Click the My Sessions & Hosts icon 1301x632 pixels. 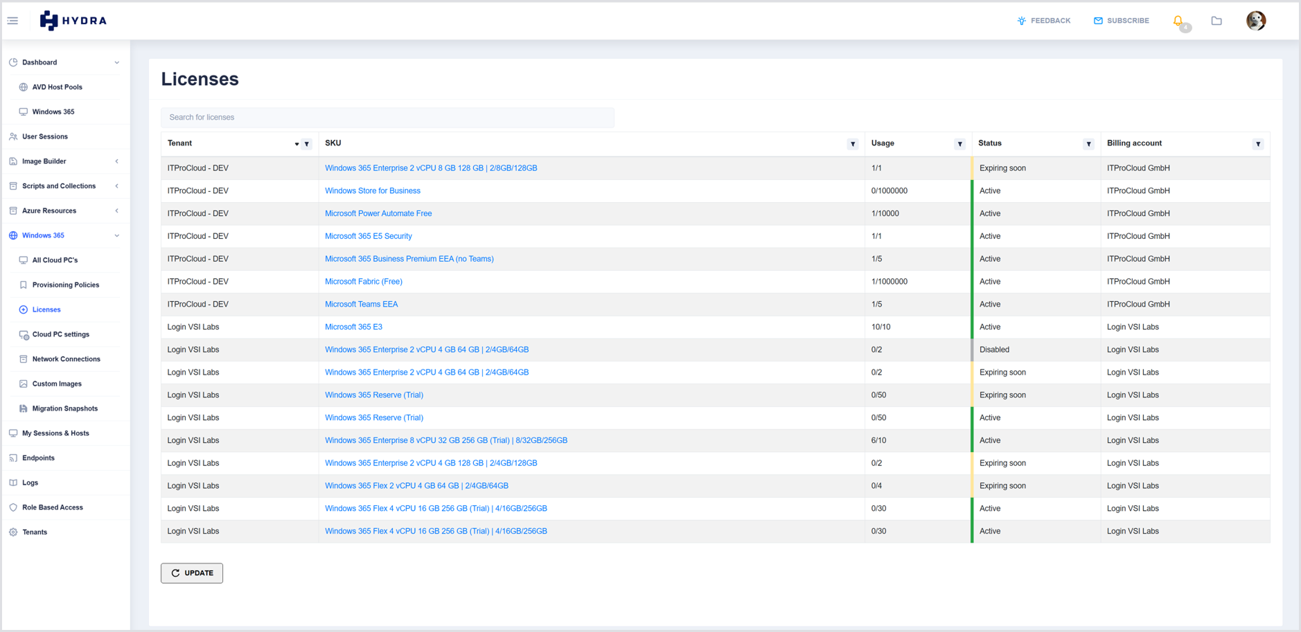tap(13, 433)
